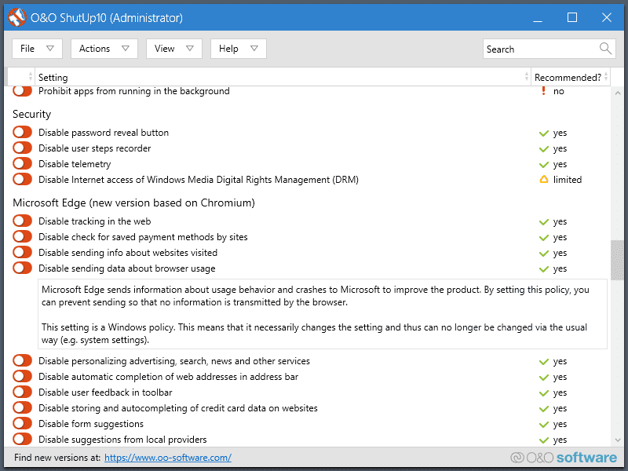
Task: Open the File menu
Action: pos(37,49)
